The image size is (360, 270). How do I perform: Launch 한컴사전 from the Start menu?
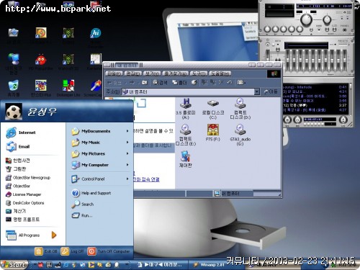click(x=18, y=161)
